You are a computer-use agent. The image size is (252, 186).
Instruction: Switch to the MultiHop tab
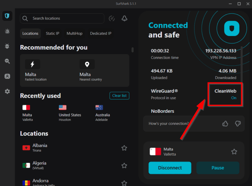coord(74,33)
